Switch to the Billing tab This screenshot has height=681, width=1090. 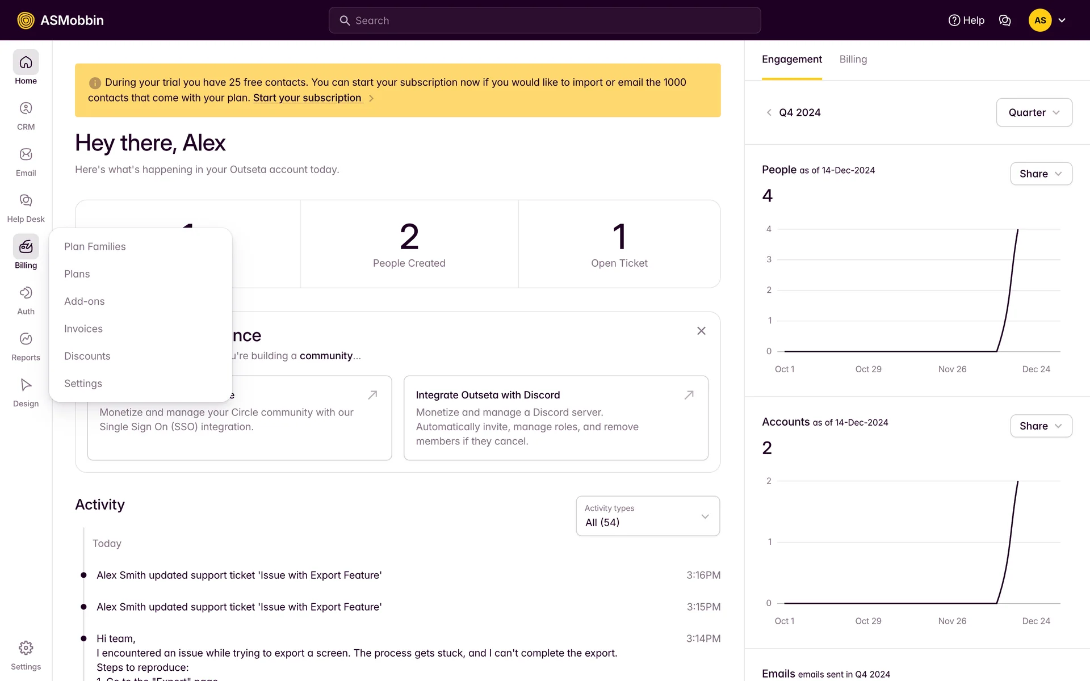[x=853, y=60]
